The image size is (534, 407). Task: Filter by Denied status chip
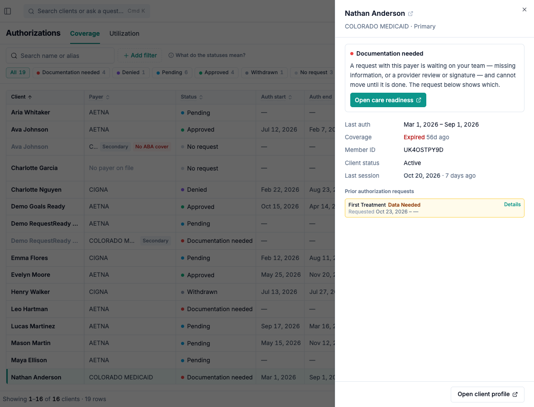tap(131, 72)
